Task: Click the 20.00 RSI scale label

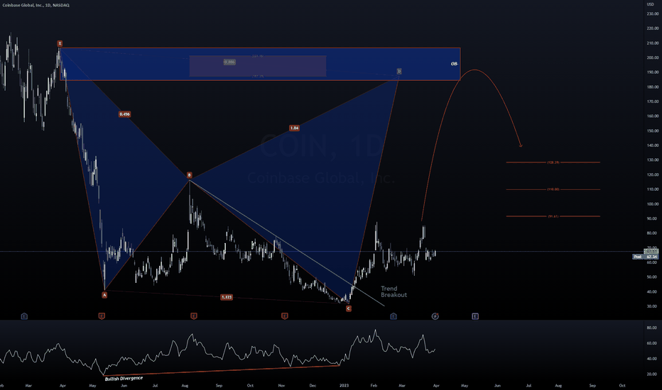Action: (652, 374)
